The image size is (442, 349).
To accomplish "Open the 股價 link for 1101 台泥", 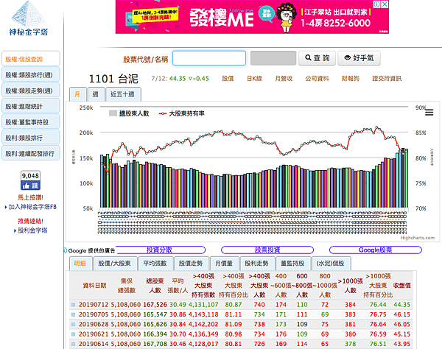I will [228, 79].
